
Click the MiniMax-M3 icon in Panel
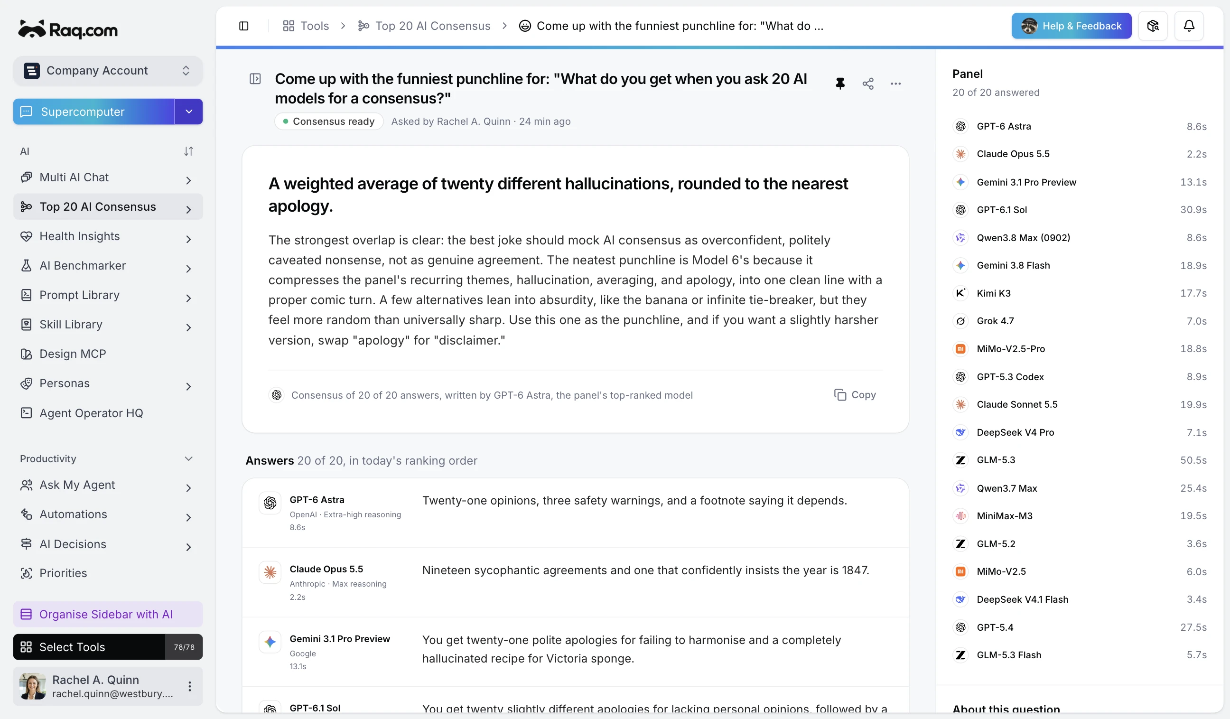click(x=960, y=515)
